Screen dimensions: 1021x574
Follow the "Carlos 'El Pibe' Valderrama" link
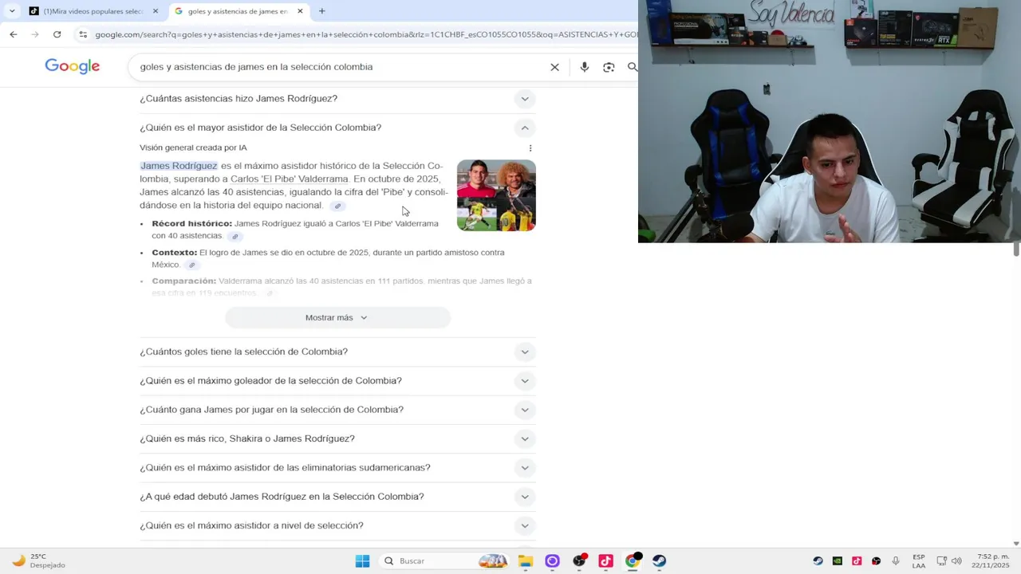pyautogui.click(x=290, y=179)
